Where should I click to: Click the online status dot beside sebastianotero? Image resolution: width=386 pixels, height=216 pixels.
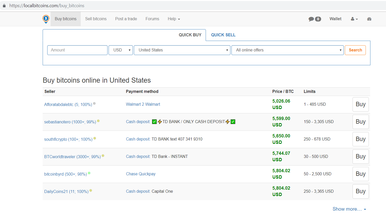98,121
